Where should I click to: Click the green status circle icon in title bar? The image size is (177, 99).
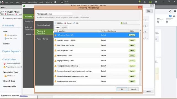(150, 2)
